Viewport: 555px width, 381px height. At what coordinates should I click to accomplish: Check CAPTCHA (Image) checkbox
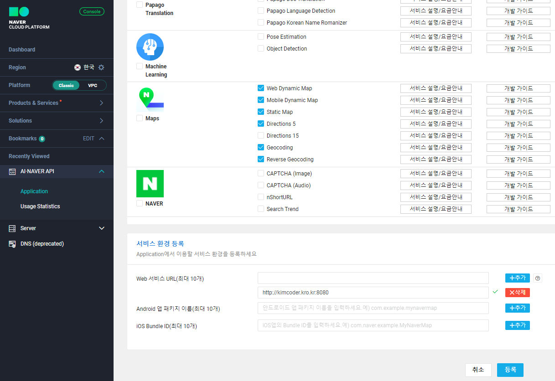point(261,174)
